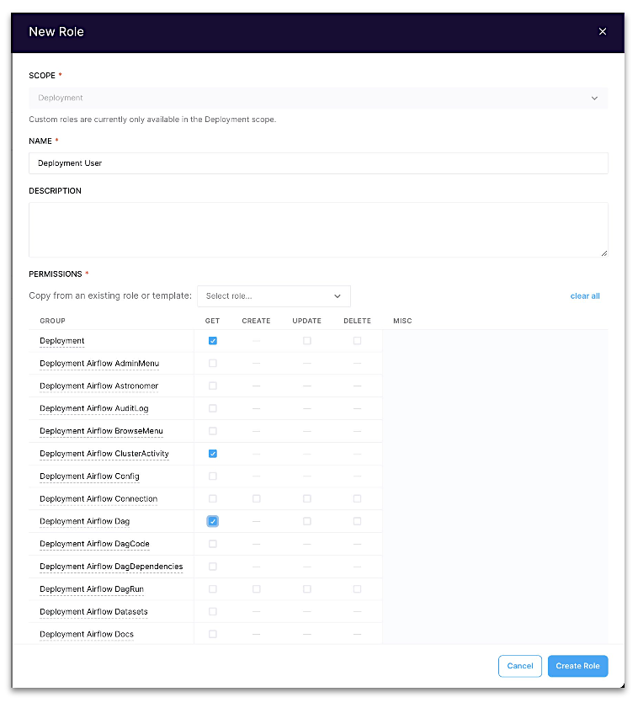Click the Deployment Airflow Datasets group label
The image size is (638, 708).
tap(93, 612)
